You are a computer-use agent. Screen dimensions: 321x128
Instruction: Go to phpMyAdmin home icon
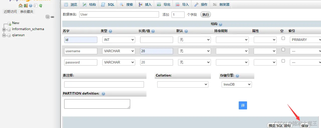click(21, 6)
